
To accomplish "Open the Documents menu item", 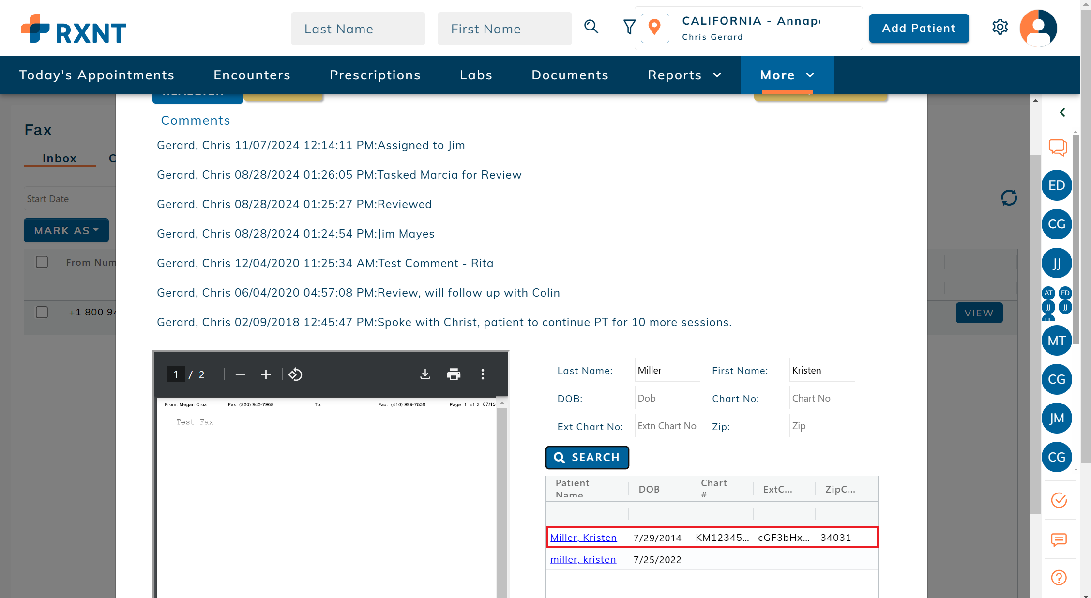I will click(570, 75).
